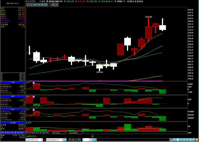Click the 2025/07/21 timeline date marker

[x=31, y=136]
